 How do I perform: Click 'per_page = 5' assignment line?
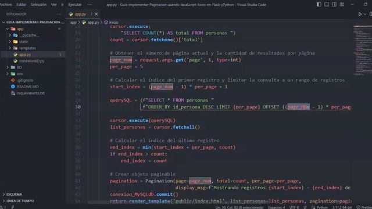[x=127, y=67]
